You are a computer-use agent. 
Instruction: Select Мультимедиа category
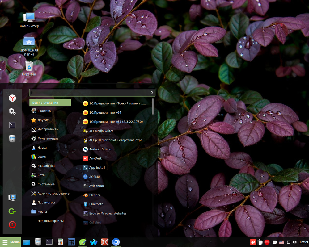tap(50, 138)
